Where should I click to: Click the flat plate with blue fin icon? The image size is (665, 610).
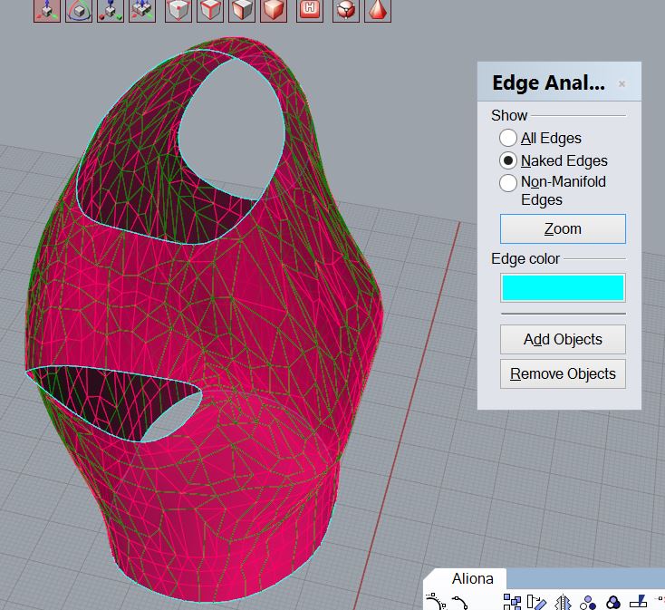pyautogui.click(x=639, y=602)
